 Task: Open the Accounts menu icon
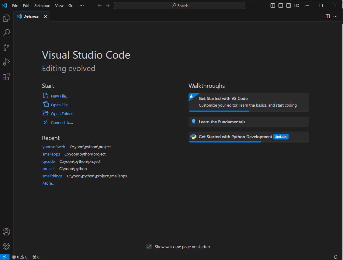point(6,232)
